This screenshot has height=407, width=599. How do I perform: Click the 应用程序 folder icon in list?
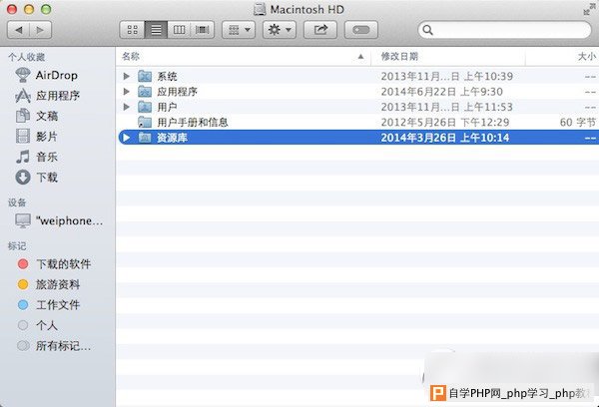click(x=145, y=92)
